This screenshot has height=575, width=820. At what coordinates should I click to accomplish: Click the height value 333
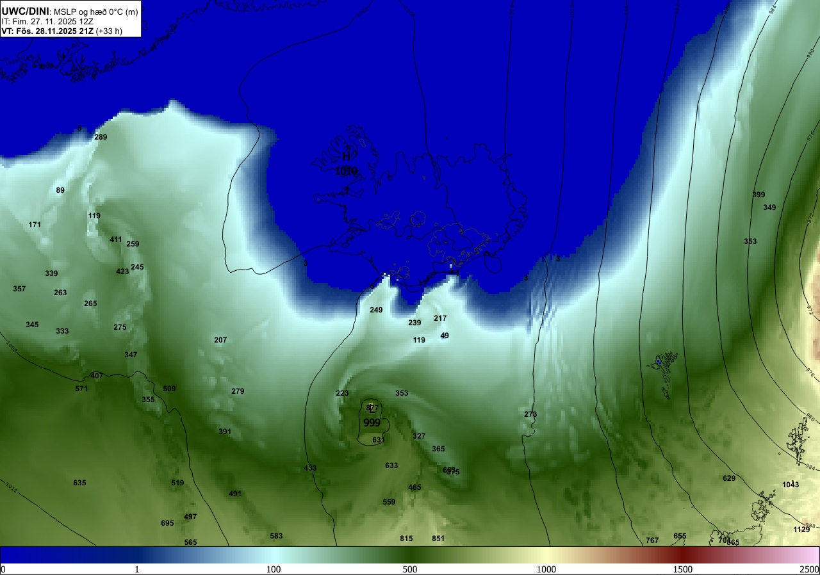pos(62,331)
